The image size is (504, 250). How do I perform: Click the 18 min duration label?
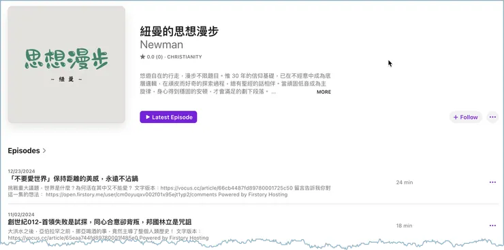pos(404,226)
